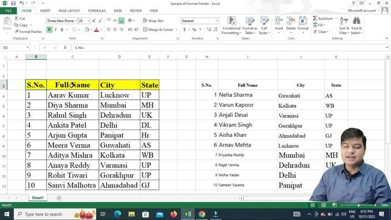Click the zoom slider in status bar
This screenshot has height=220, width=391.
pos(359,205)
